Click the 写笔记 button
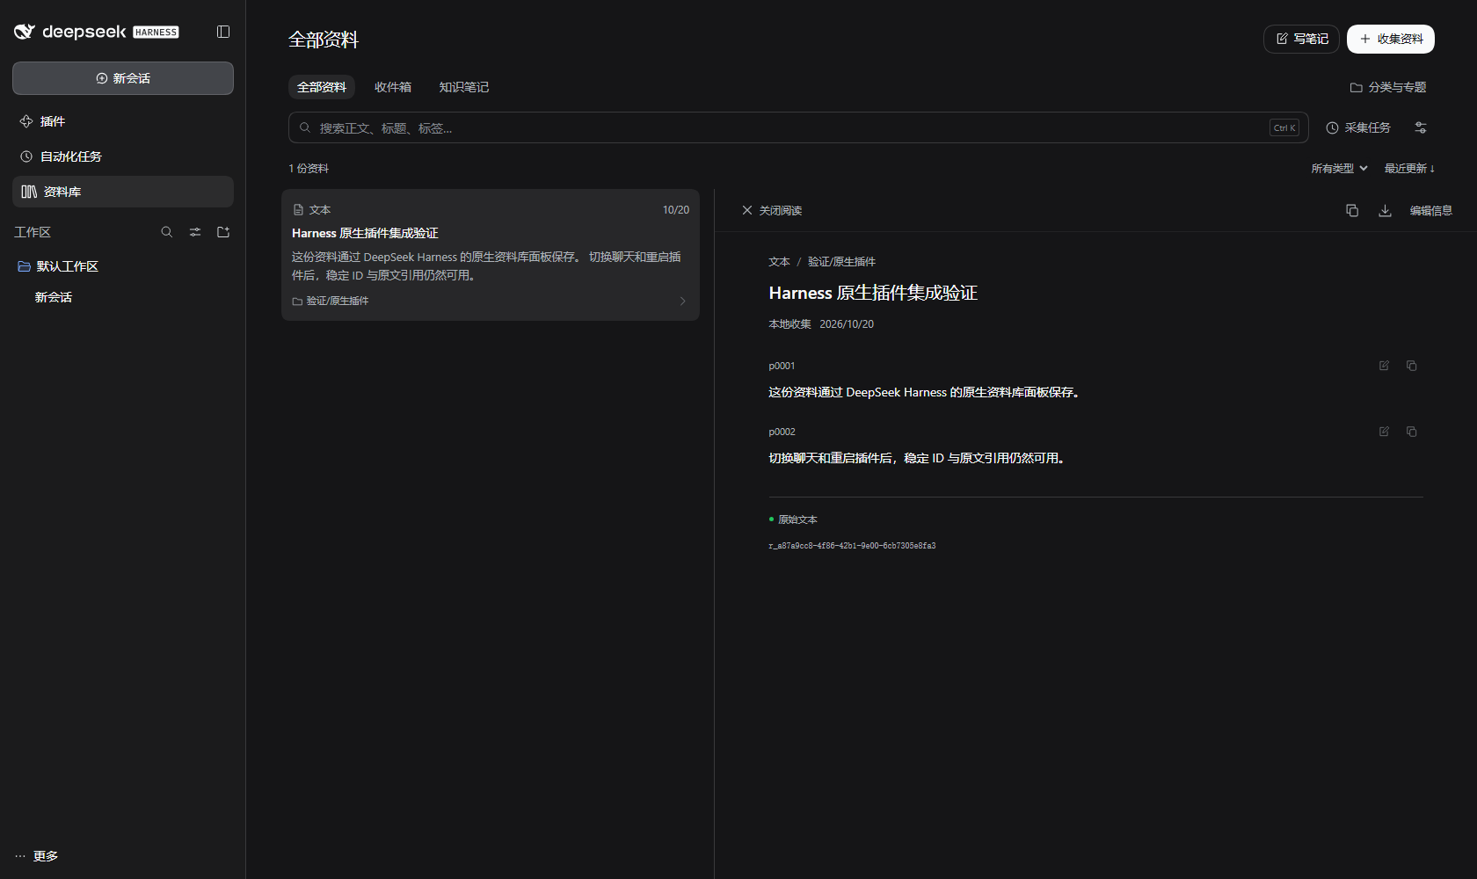The width and height of the screenshot is (1477, 879). pos(1301,39)
